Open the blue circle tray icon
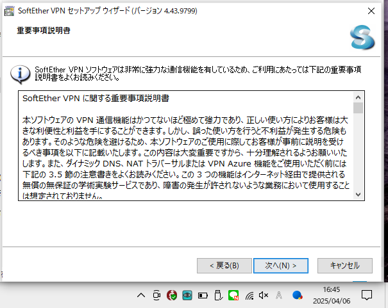 tap(297, 295)
